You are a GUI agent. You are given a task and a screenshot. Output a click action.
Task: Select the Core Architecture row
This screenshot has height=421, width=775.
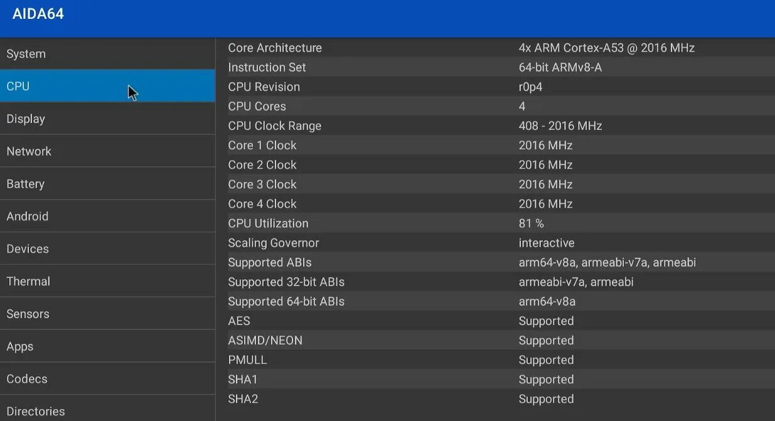tap(494, 48)
